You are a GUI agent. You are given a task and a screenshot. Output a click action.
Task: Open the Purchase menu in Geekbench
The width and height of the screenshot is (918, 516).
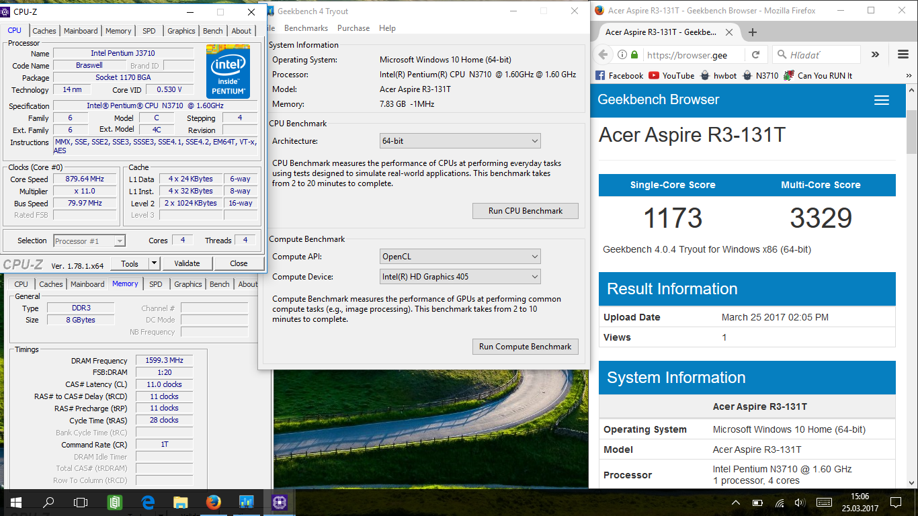pyautogui.click(x=353, y=28)
